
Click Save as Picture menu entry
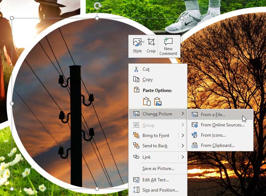(158, 169)
